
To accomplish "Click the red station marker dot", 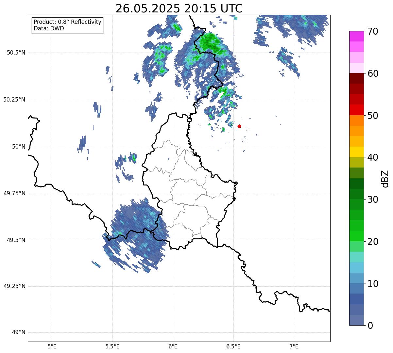I will (x=239, y=126).
